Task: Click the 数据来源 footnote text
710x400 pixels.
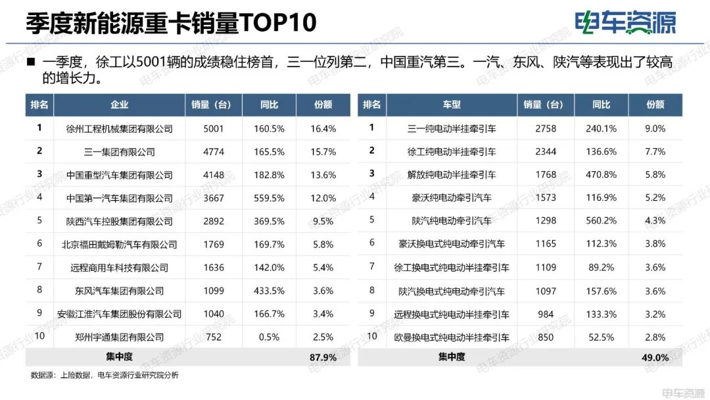Action: (x=104, y=376)
